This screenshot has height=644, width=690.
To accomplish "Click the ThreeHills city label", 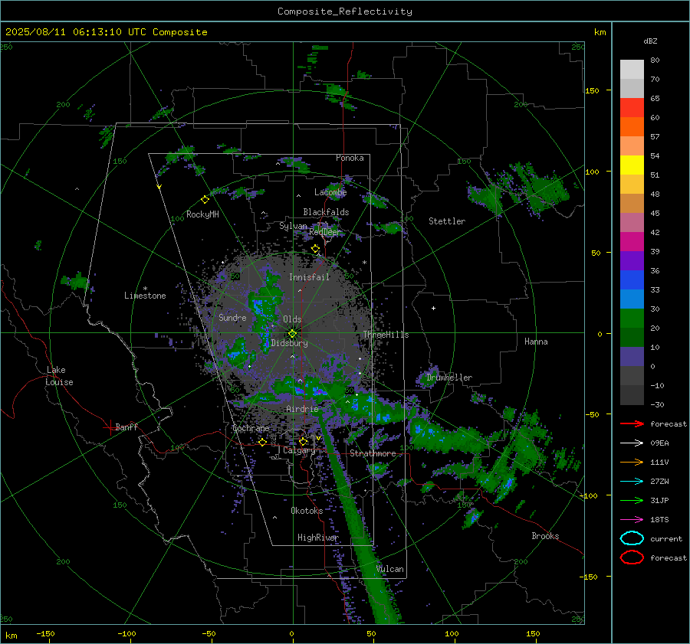I will 386,335.
